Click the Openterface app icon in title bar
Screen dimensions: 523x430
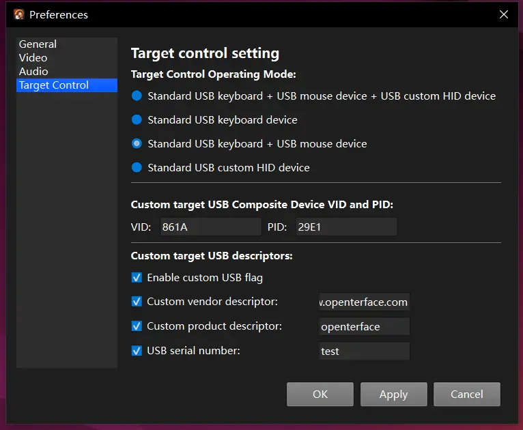(x=19, y=14)
